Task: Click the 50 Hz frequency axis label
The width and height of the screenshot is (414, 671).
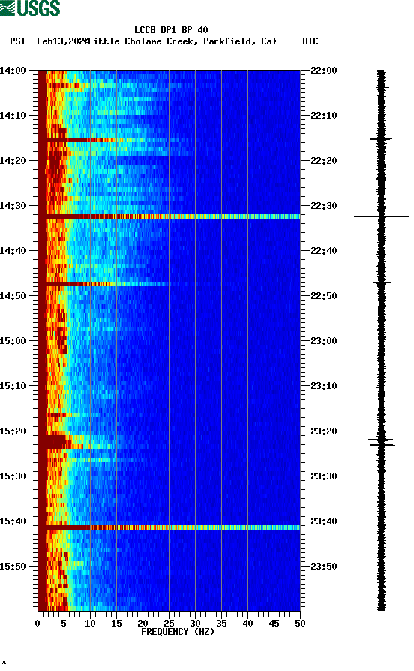Action: click(x=300, y=624)
